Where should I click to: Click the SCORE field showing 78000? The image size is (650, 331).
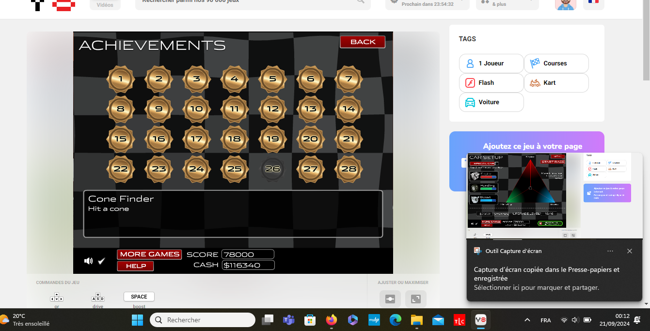248,254
